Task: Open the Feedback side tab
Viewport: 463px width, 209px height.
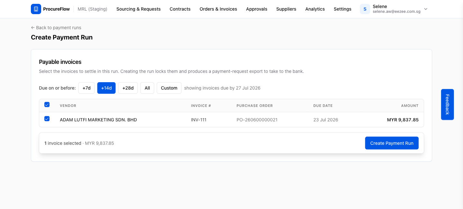Action: (447, 104)
